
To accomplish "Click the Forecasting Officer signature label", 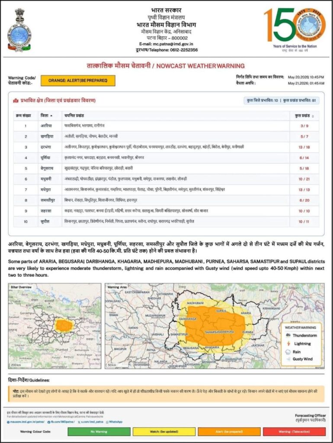I will tap(310, 416).
